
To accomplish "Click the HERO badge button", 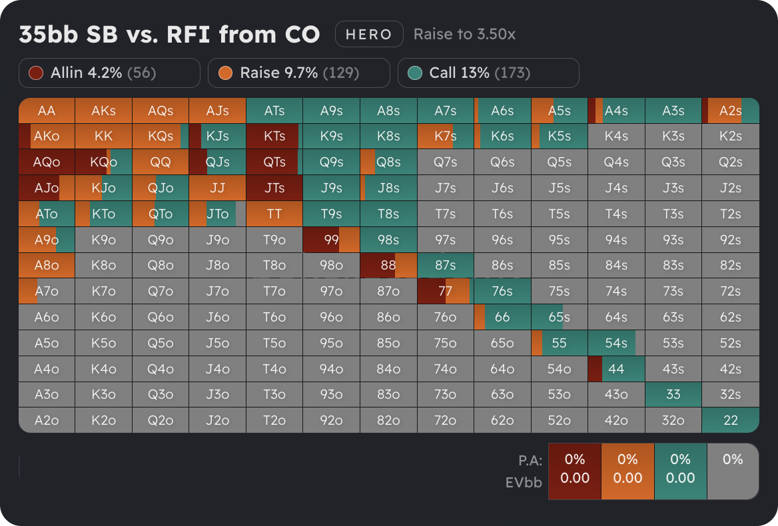I will click(368, 34).
